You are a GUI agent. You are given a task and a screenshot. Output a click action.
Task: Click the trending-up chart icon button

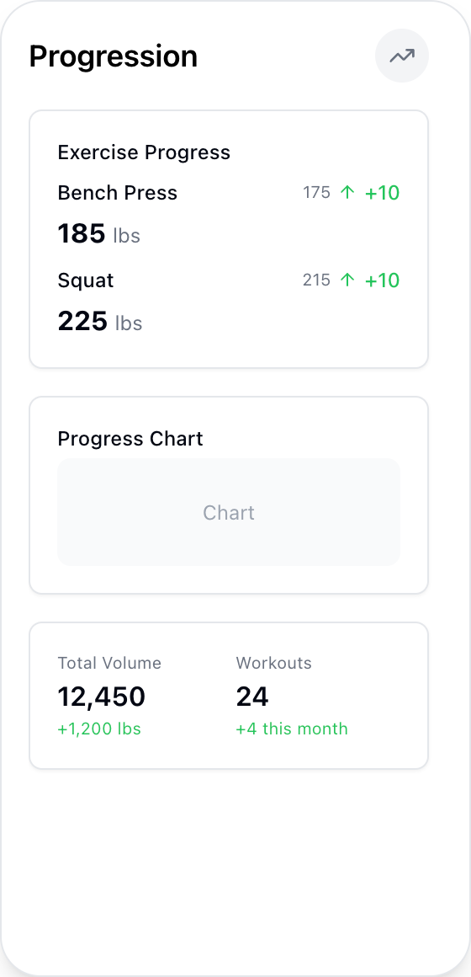pyautogui.click(x=401, y=56)
